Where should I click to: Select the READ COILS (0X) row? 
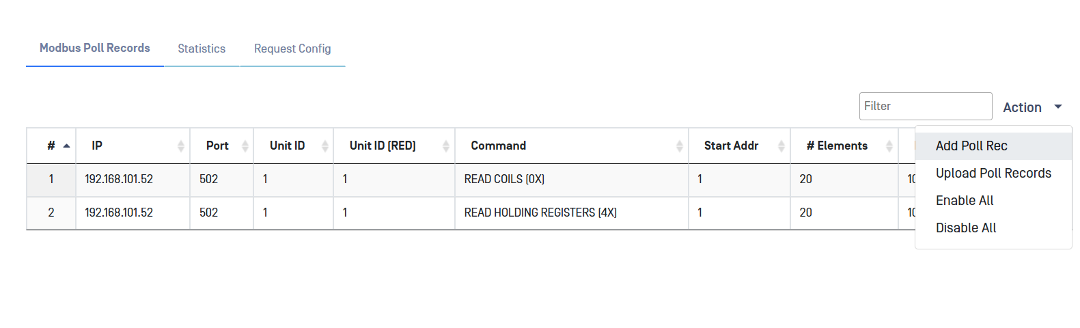[x=504, y=179]
